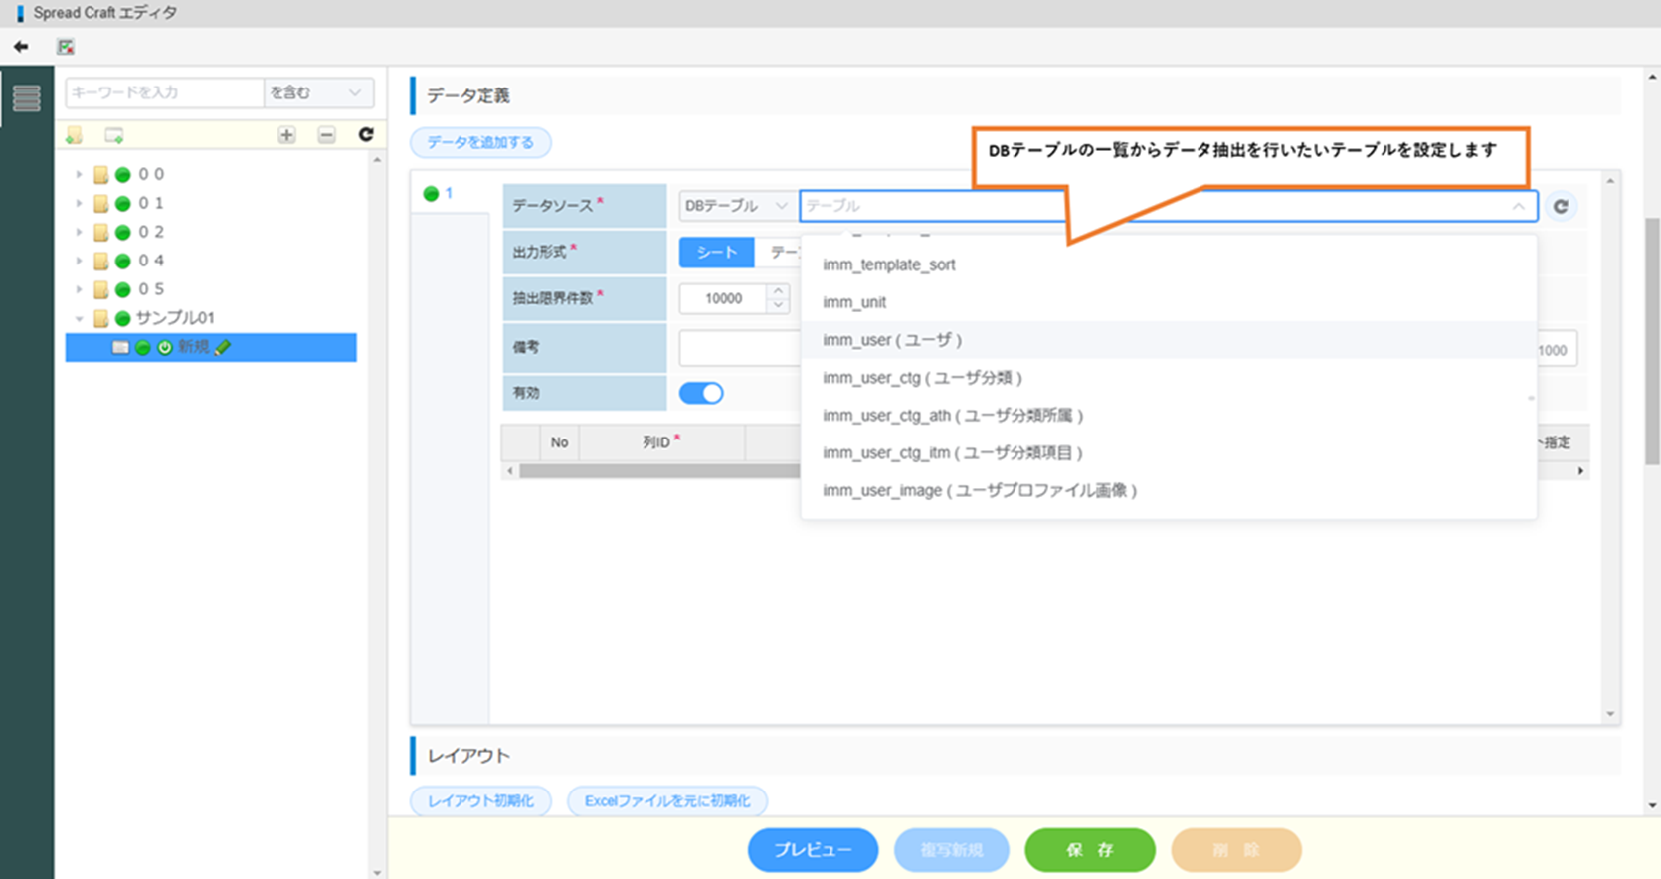Expand all tree nodes with plus icon
Screen dimensions: 1661x879
pos(286,135)
